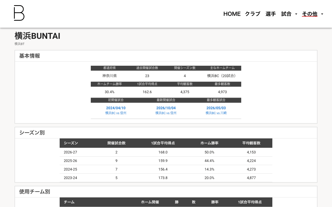Screen dimensions: 332x207
Task: Click the 横浜BUNTAI page title
Action: (x=37, y=36)
